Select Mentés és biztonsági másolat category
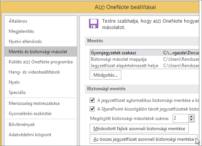Screen dimensions: 202x146 pyautogui.click(x=41, y=52)
